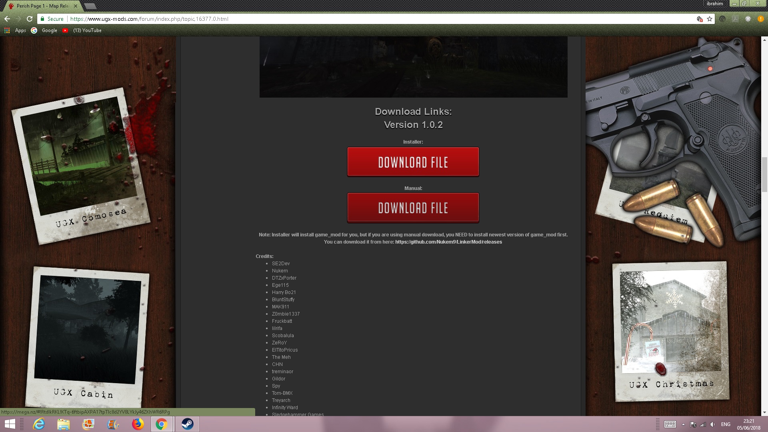Open the ENG language selector

[725, 424]
